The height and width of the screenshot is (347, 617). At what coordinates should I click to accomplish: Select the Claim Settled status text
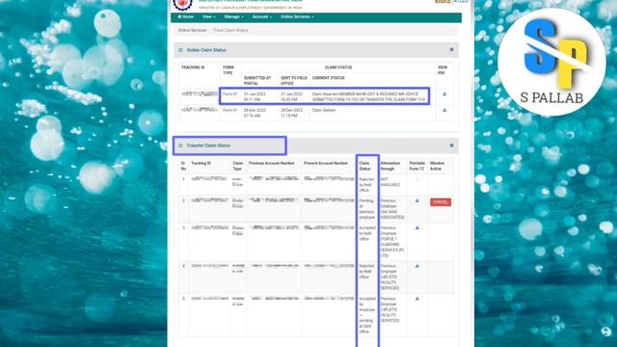click(x=324, y=111)
